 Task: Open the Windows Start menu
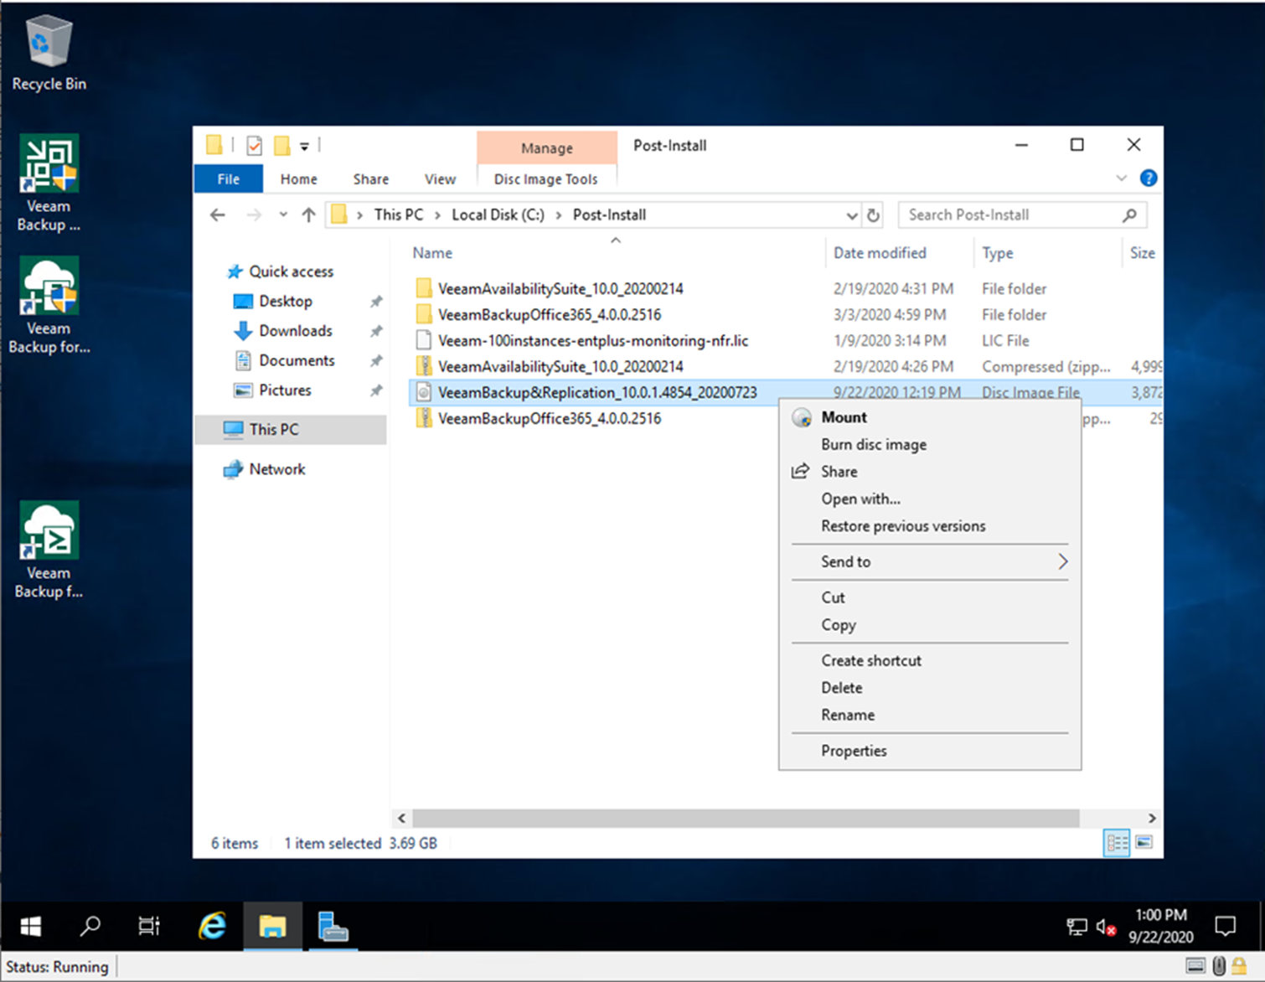pos(31,926)
